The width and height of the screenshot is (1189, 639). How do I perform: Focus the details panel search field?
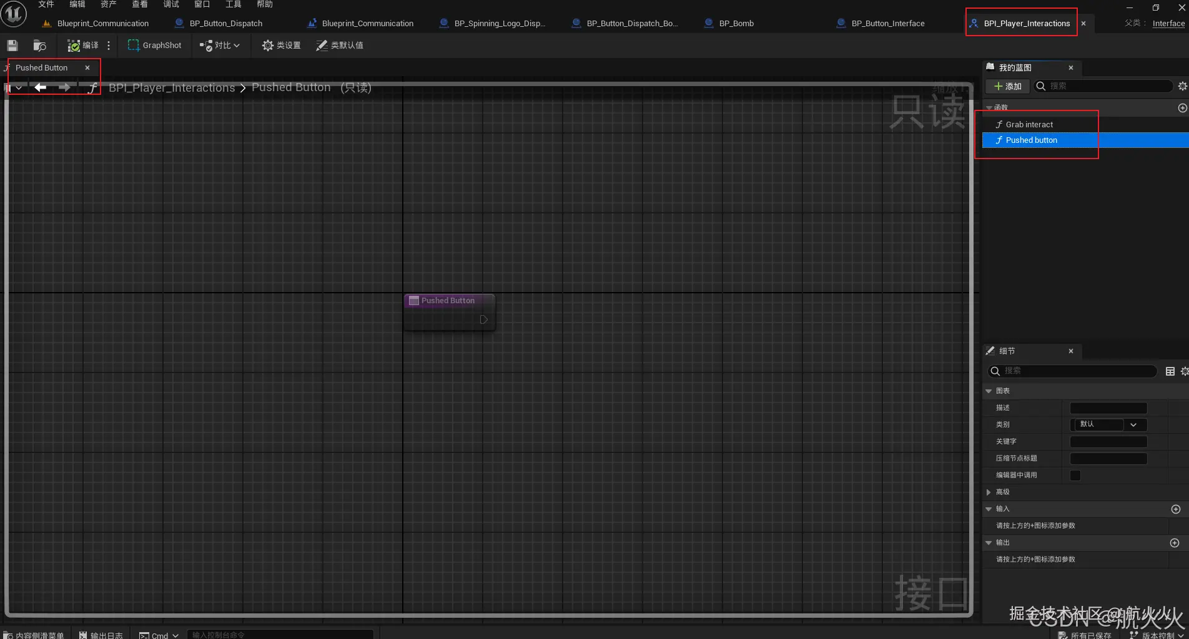click(x=1072, y=371)
